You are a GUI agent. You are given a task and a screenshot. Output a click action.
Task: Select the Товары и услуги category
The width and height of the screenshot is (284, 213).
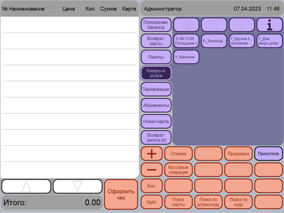[156, 73]
